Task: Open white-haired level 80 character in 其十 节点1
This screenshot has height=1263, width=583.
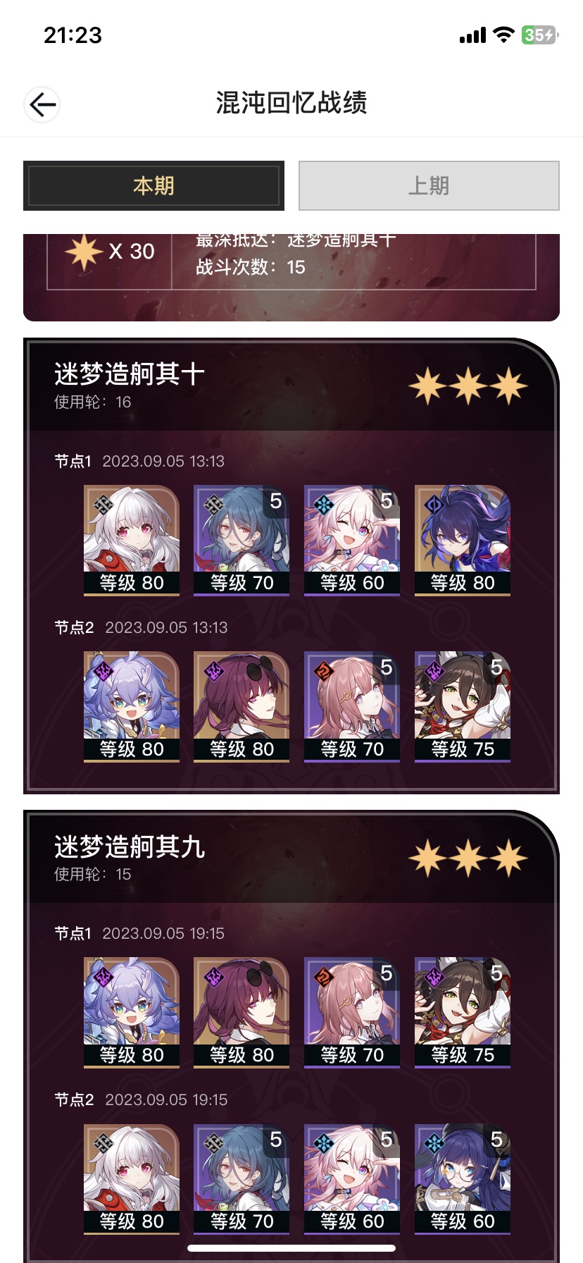Action: click(x=132, y=541)
